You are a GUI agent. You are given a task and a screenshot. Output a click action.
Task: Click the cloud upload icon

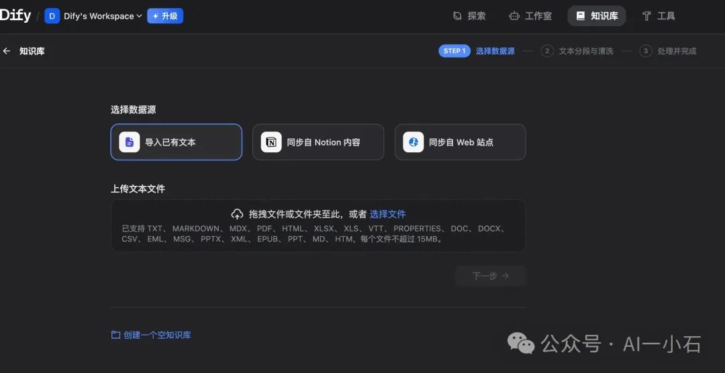237,215
